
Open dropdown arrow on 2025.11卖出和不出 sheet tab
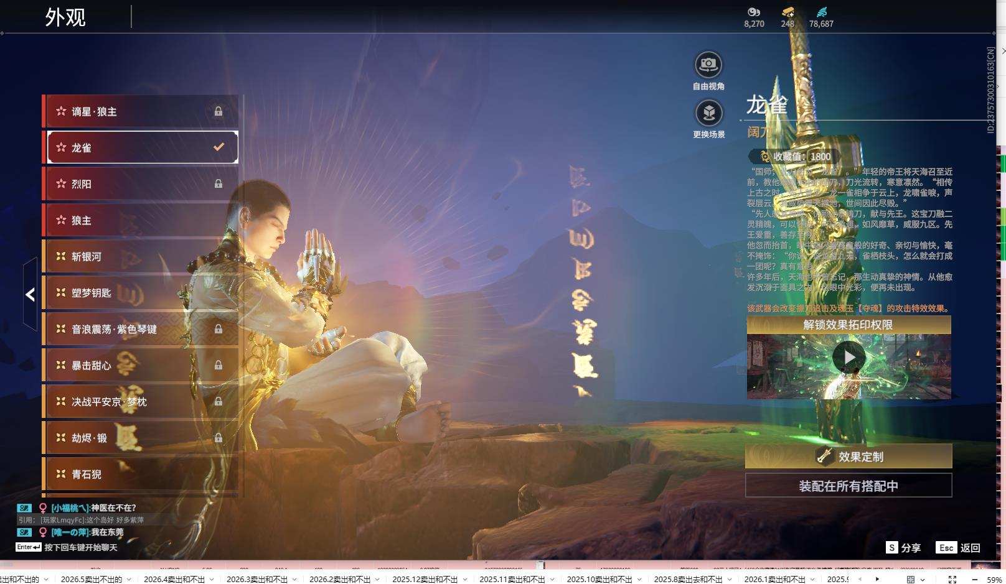pyautogui.click(x=552, y=579)
